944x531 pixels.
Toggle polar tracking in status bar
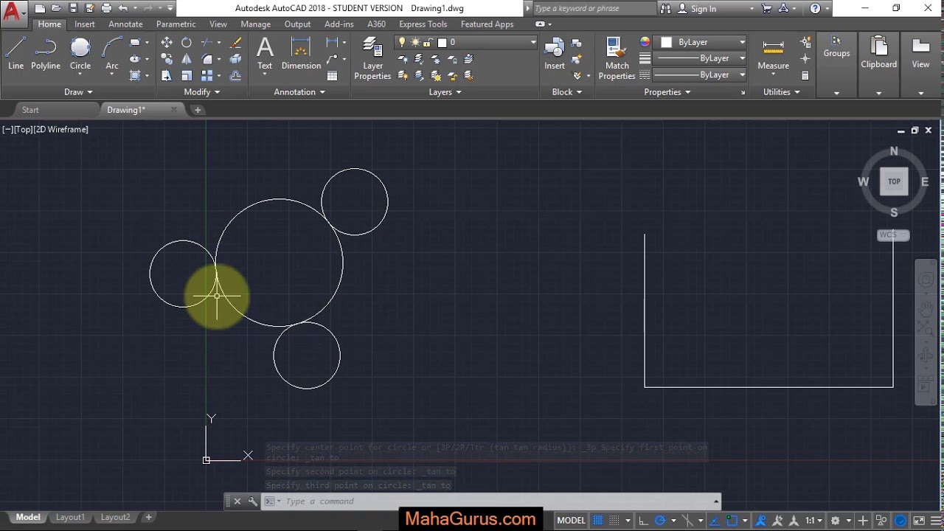[x=660, y=521]
